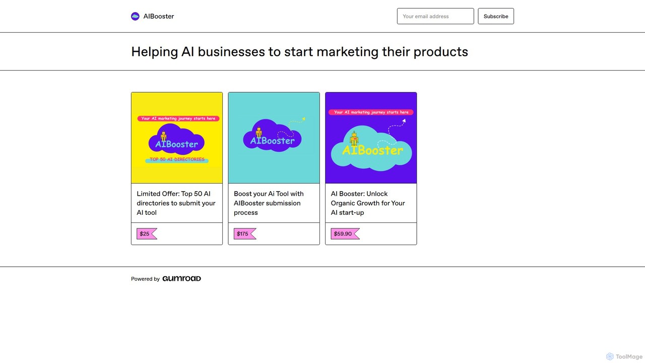Click the robot icon in purple thumbnail
645x363 pixels.
coord(354,138)
